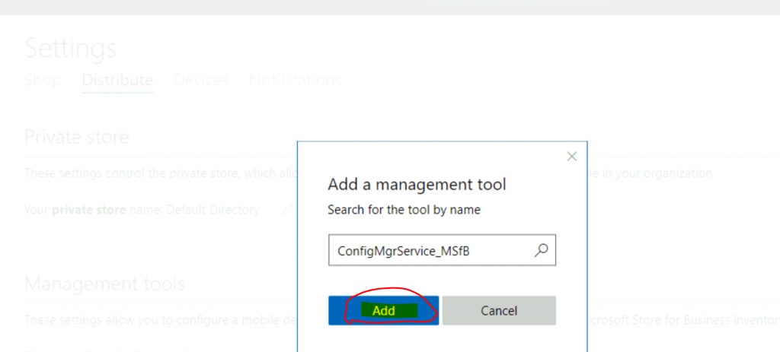Click the 'Private store' section heading

[77, 137]
